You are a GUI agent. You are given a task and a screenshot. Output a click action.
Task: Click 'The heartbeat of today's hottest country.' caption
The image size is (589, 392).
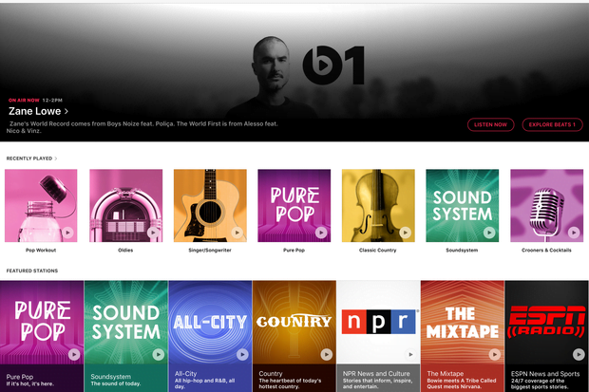[290, 383]
